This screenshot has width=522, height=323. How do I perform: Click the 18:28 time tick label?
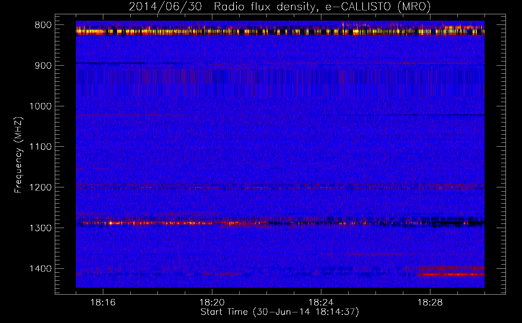(430, 303)
